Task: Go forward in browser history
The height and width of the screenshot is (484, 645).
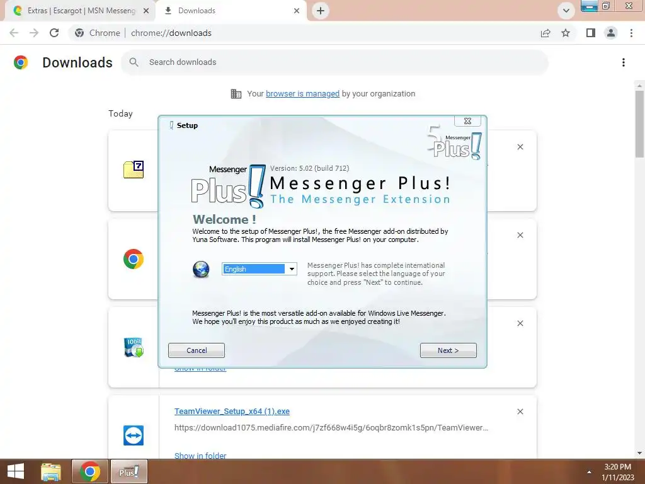Action: [x=34, y=33]
